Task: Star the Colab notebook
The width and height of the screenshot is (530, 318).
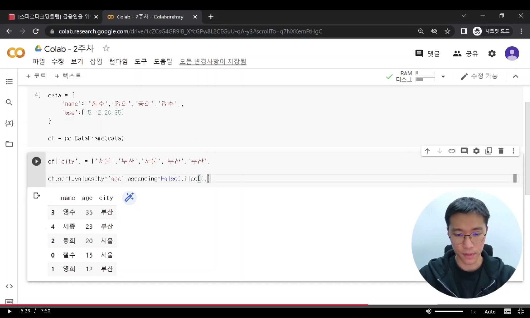Action: (106, 48)
